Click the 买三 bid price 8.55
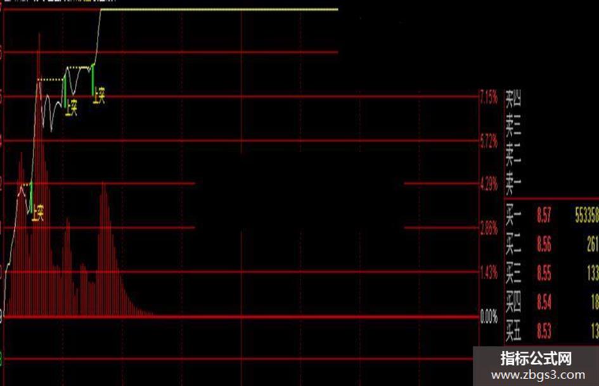 (544, 273)
